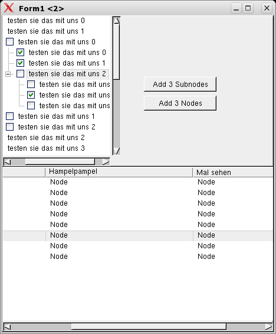The image size is (276, 334).
Task: Click the highlighted row's Node under Mal sehen
Action: pyautogui.click(x=206, y=235)
